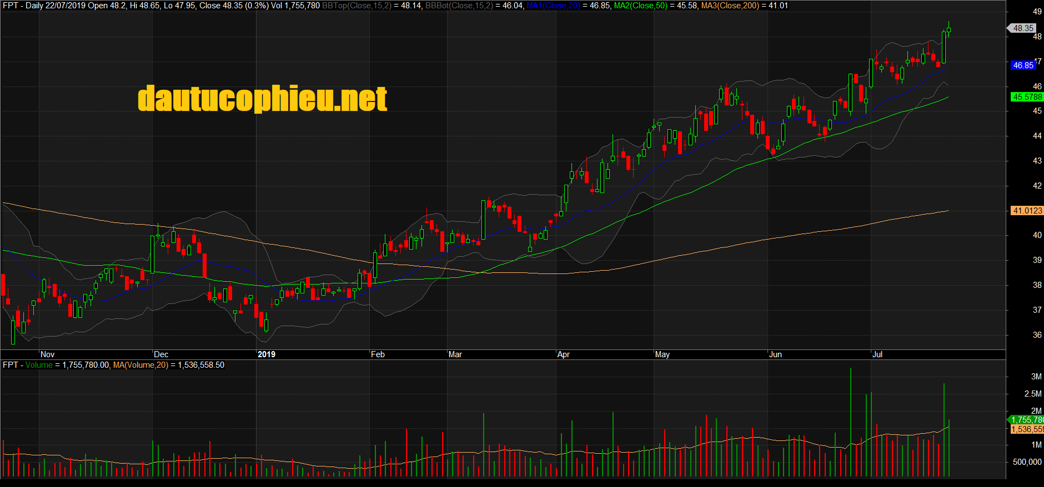This screenshot has width=1044, height=487.
Task: Select the green MA2(Close,50) legend label
Action: pyautogui.click(x=640, y=6)
